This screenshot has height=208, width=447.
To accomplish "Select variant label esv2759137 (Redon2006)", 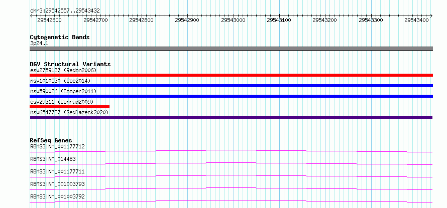I will tap(63, 70).
